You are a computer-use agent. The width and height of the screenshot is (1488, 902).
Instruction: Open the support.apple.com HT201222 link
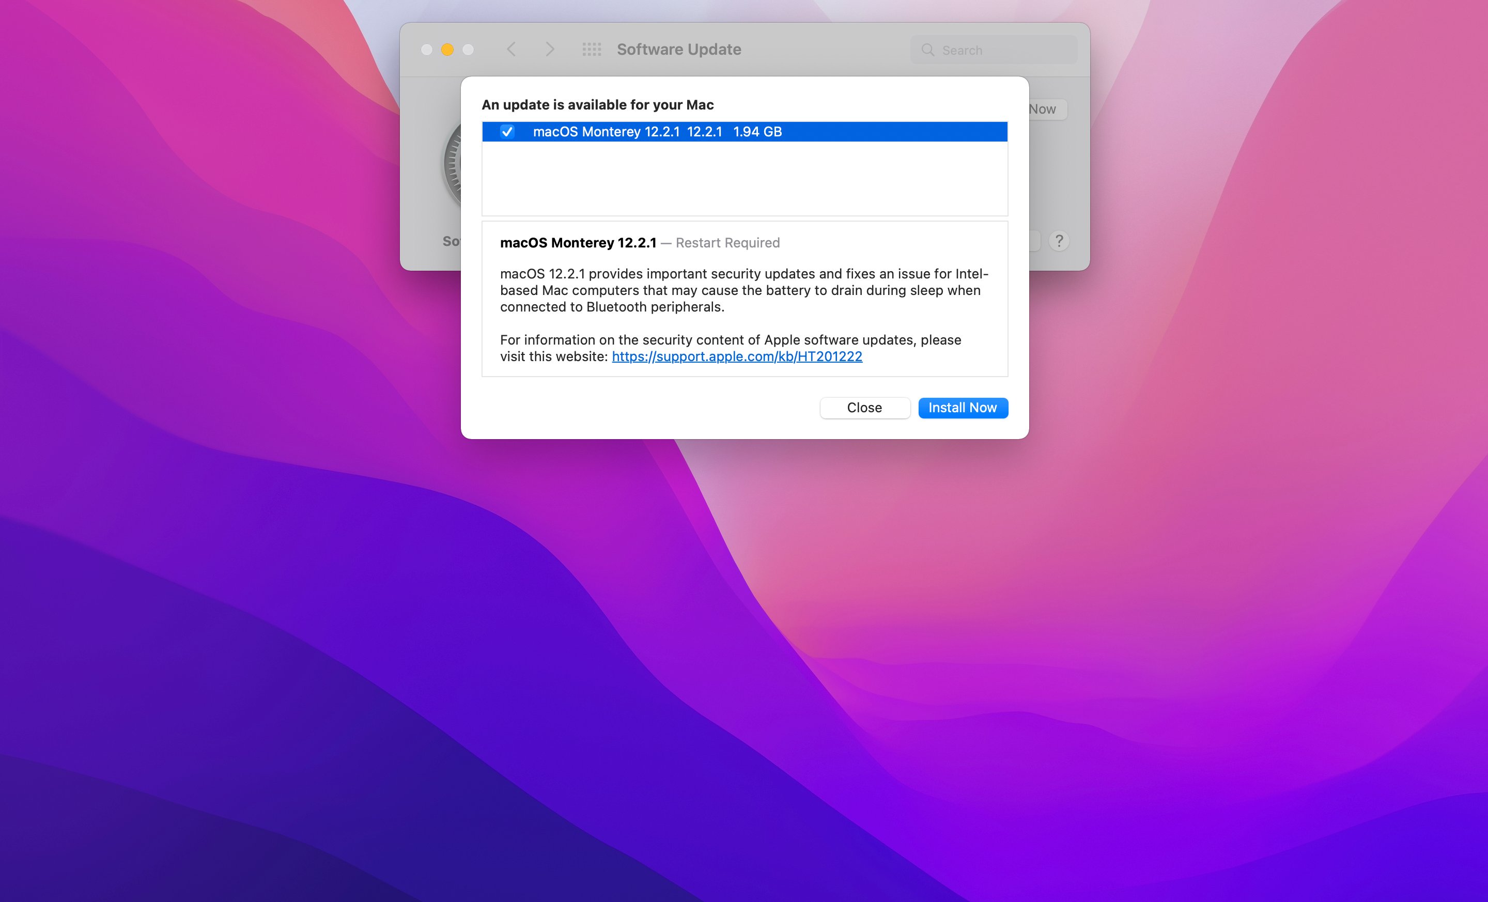(x=737, y=356)
